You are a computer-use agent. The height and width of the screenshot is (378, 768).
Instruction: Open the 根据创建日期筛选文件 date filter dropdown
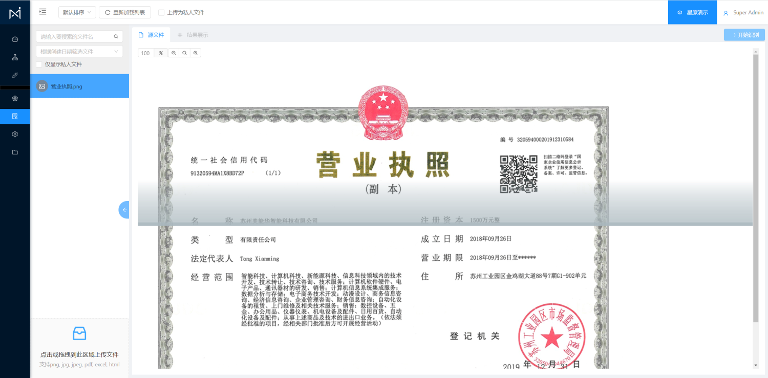(x=79, y=51)
